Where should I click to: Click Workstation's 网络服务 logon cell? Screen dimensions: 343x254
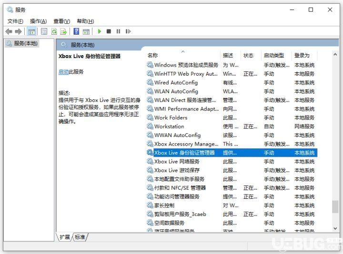pyautogui.click(x=304, y=127)
